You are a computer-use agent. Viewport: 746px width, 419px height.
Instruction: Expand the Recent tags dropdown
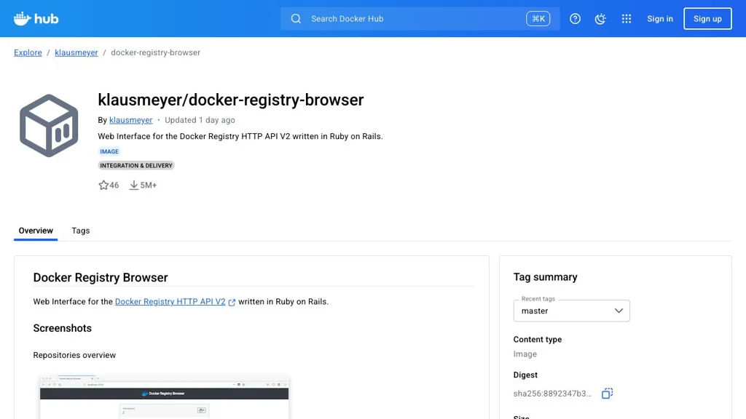click(x=571, y=311)
